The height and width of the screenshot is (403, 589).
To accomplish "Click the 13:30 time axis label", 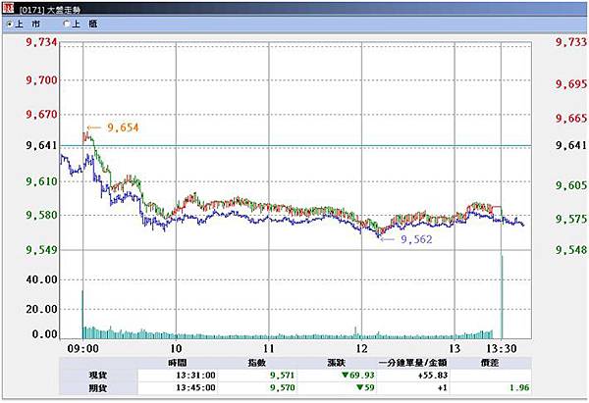I will point(502,349).
